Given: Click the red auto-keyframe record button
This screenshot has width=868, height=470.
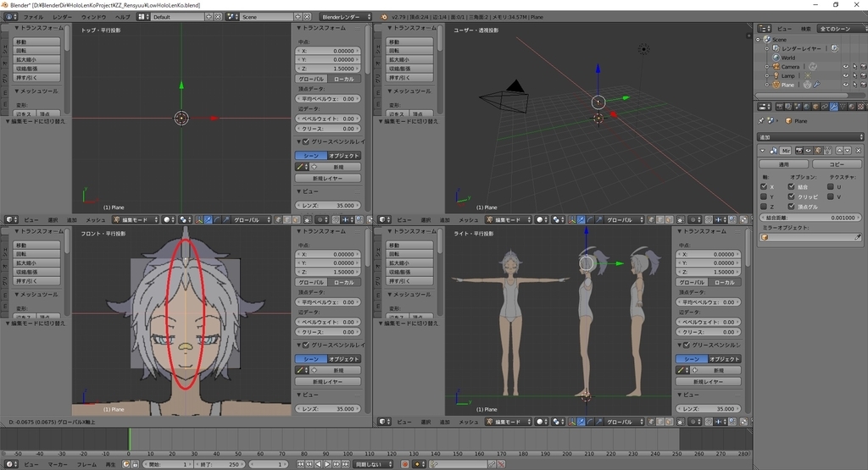Looking at the screenshot, I should [x=404, y=464].
